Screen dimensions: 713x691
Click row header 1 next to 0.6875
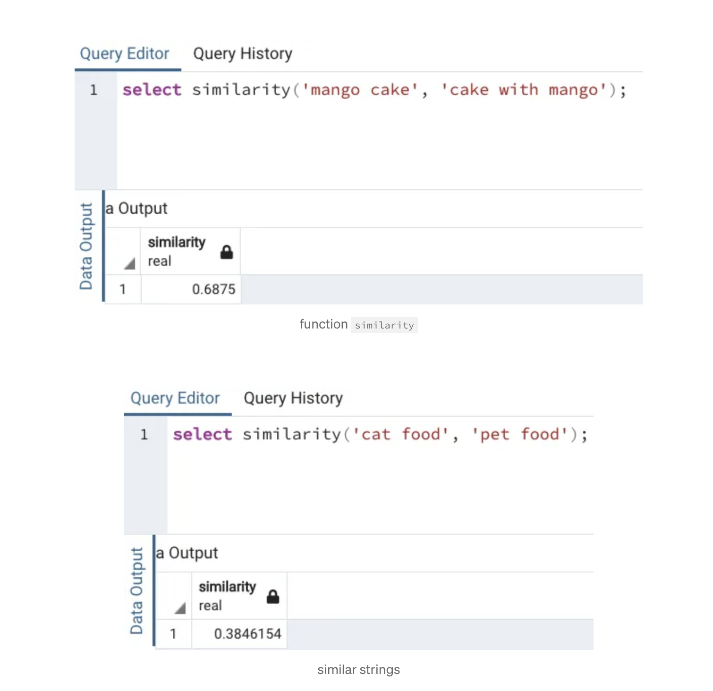point(123,289)
